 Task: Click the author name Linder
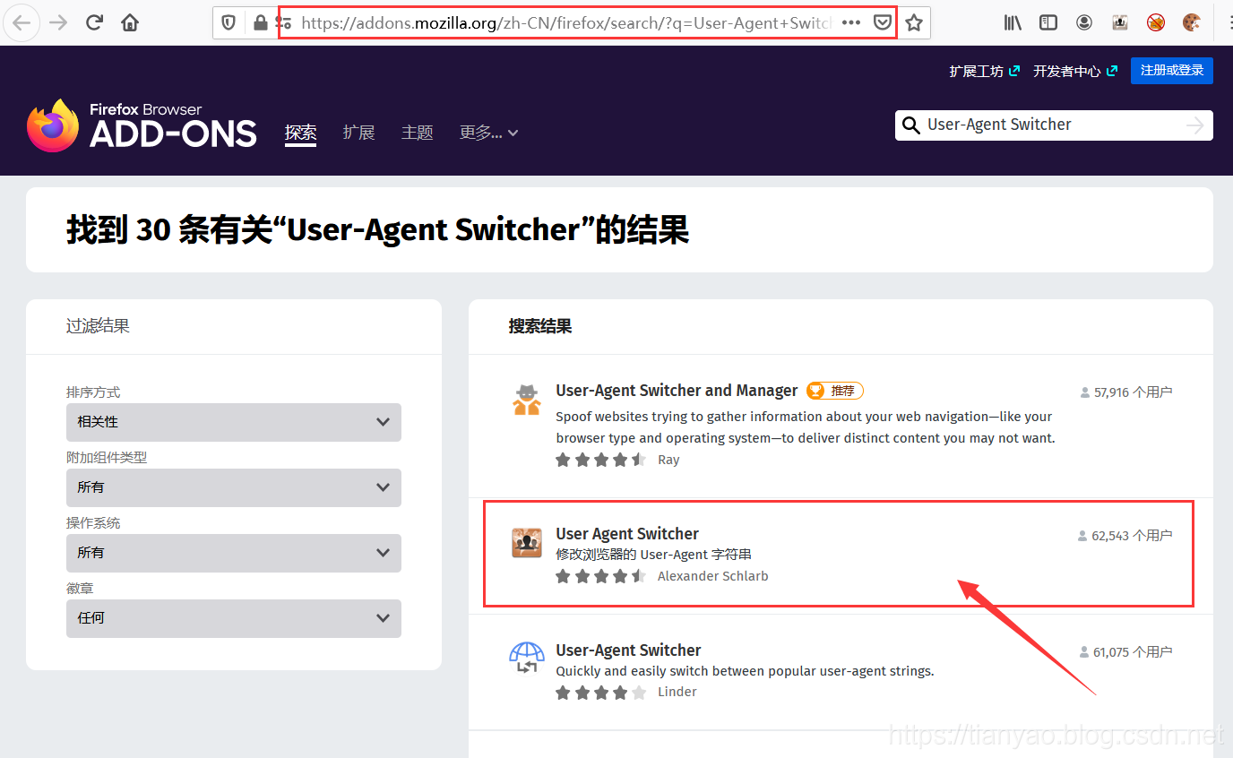(x=677, y=692)
